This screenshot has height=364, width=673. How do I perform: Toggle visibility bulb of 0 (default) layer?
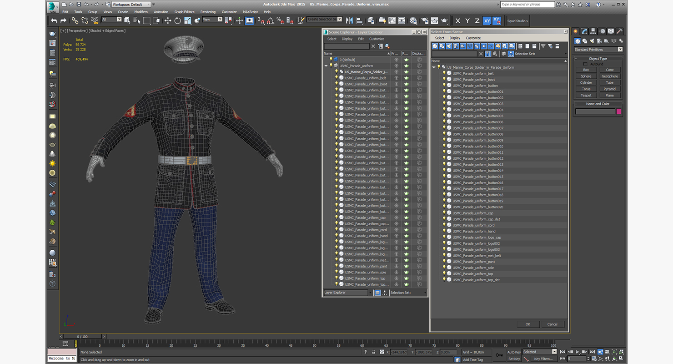coord(331,60)
